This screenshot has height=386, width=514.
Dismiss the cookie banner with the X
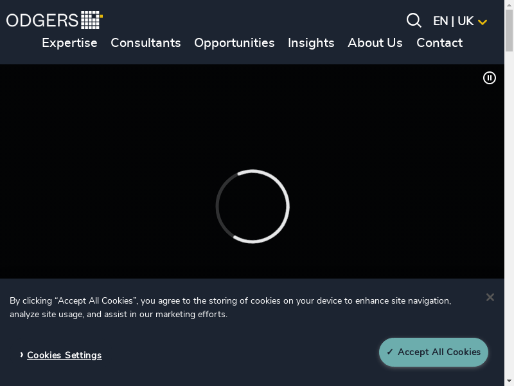[x=490, y=297]
